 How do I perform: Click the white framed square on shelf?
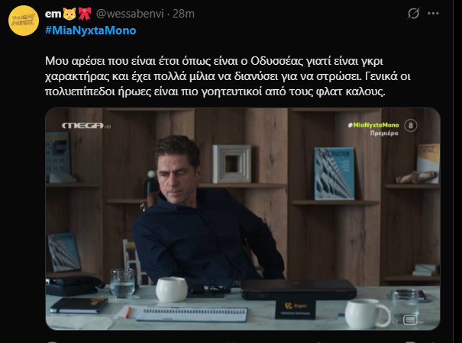pos(232,164)
